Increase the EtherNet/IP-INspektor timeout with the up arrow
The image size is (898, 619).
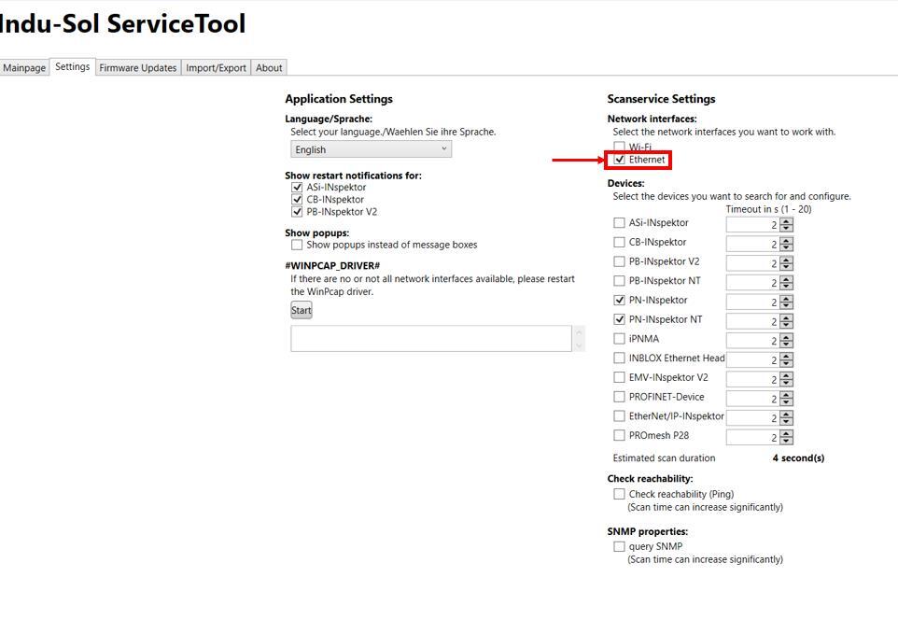pyautogui.click(x=787, y=415)
